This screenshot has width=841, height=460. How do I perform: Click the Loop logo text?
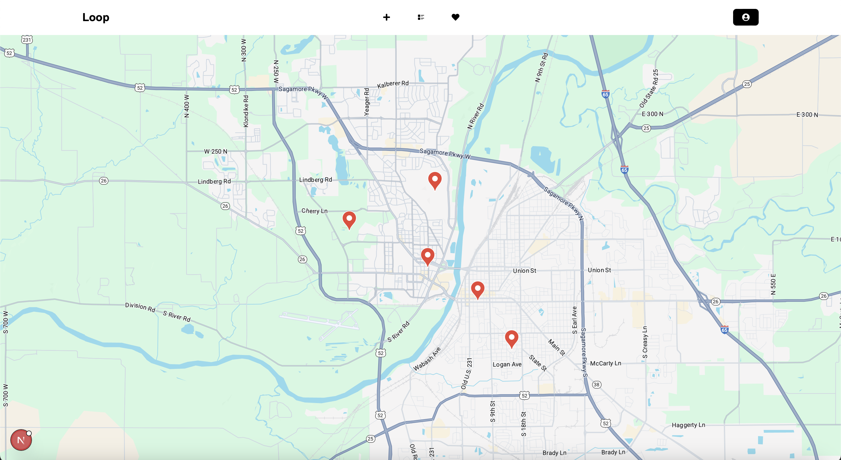point(96,17)
